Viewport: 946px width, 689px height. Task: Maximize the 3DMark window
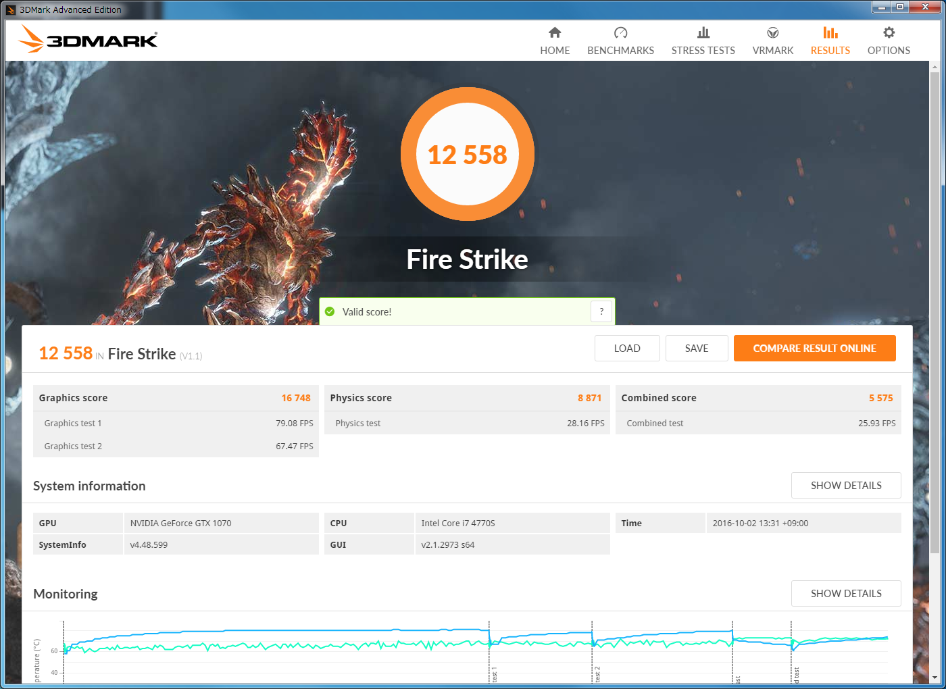pyautogui.click(x=900, y=7)
